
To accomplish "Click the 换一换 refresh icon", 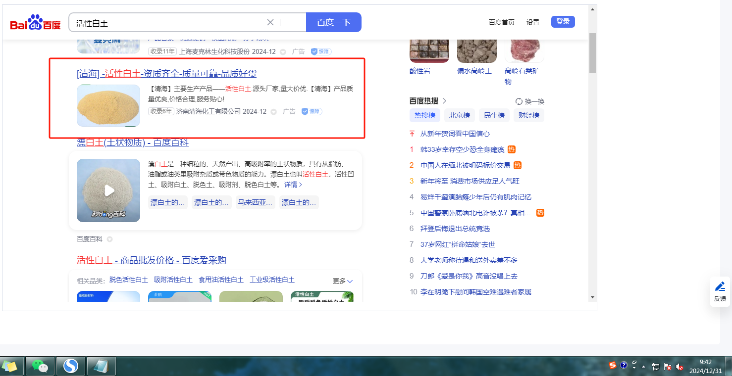I will click(519, 101).
